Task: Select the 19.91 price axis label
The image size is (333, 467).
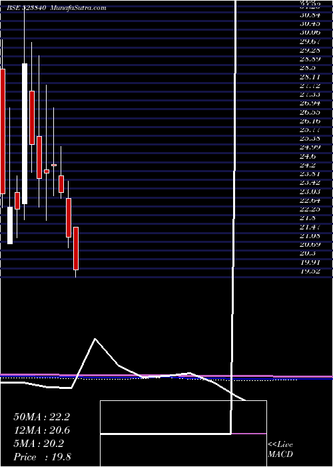Action: coord(310,262)
